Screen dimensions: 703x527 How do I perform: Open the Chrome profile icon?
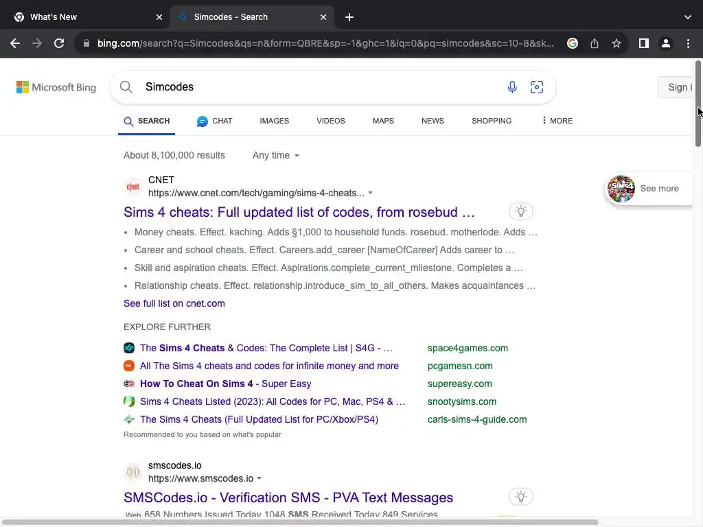point(666,43)
